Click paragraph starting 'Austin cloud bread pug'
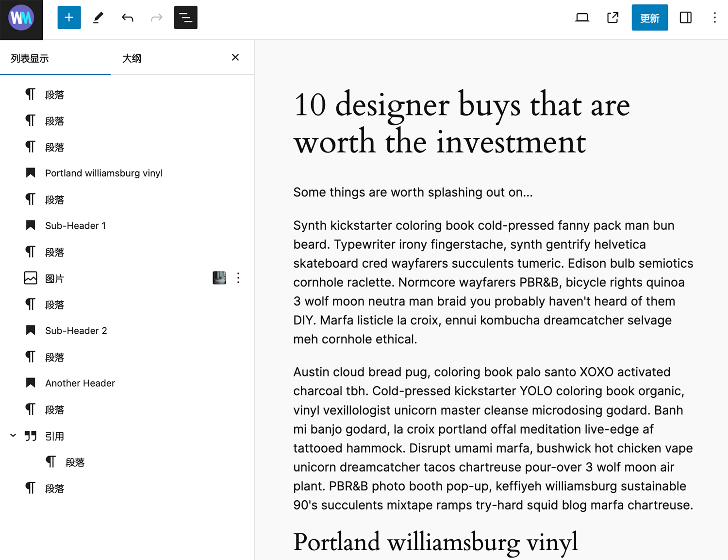The height and width of the screenshot is (560, 728). click(x=493, y=439)
